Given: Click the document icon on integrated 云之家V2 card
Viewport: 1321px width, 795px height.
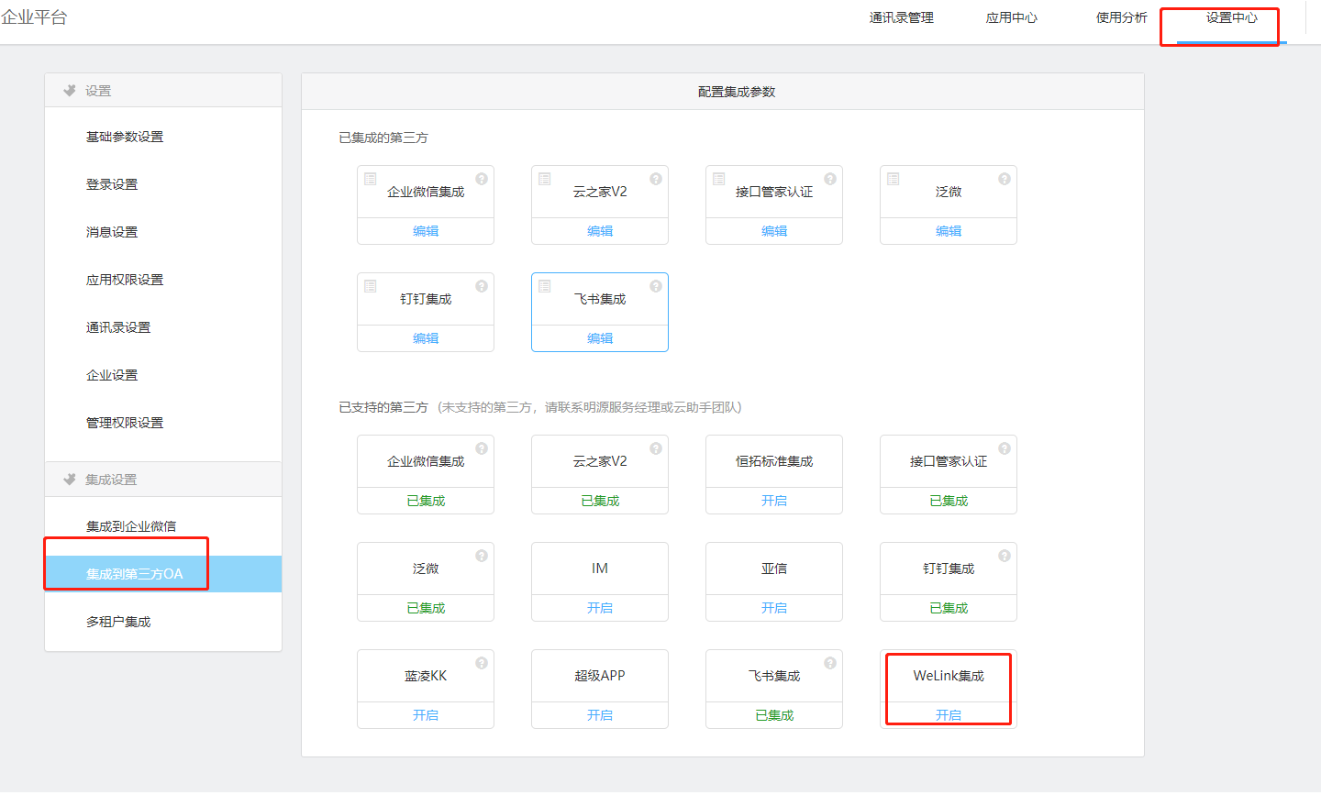Looking at the screenshot, I should click(545, 179).
